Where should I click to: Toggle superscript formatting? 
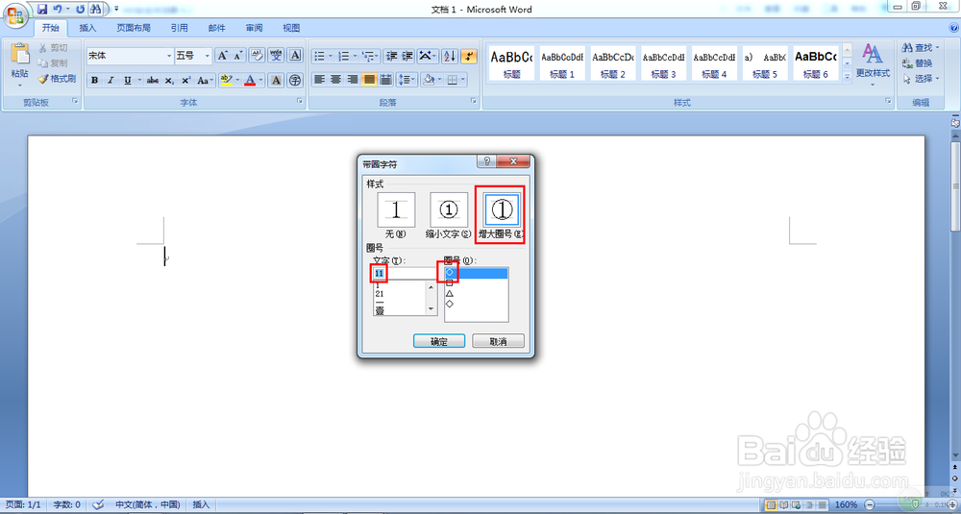click(x=185, y=81)
